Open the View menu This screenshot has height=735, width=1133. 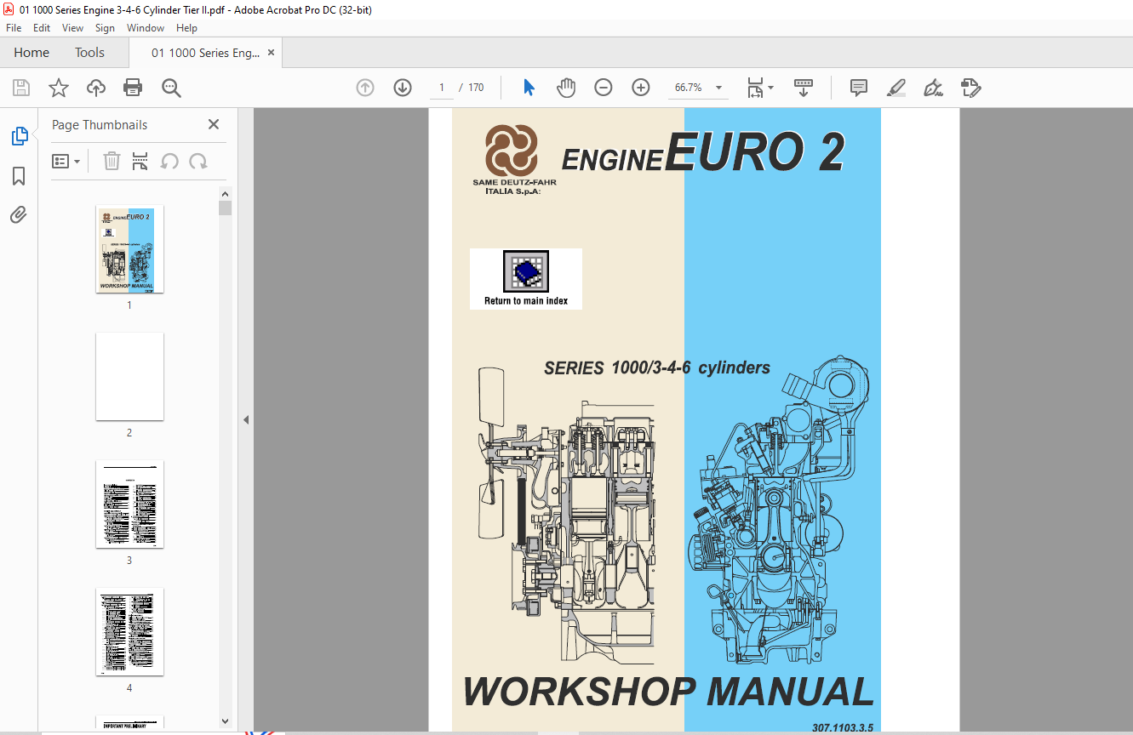click(x=72, y=28)
